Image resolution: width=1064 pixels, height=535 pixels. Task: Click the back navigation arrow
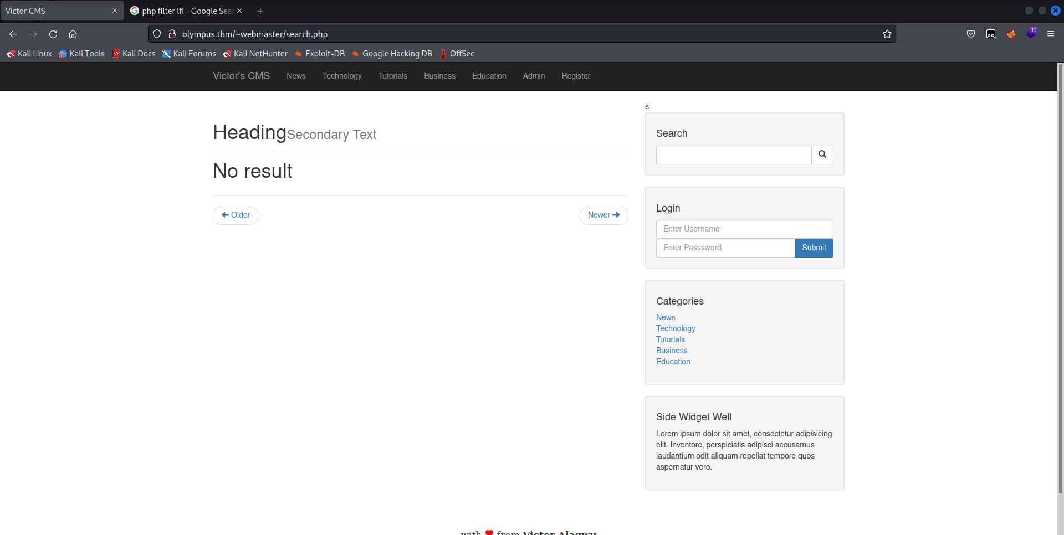click(x=13, y=34)
